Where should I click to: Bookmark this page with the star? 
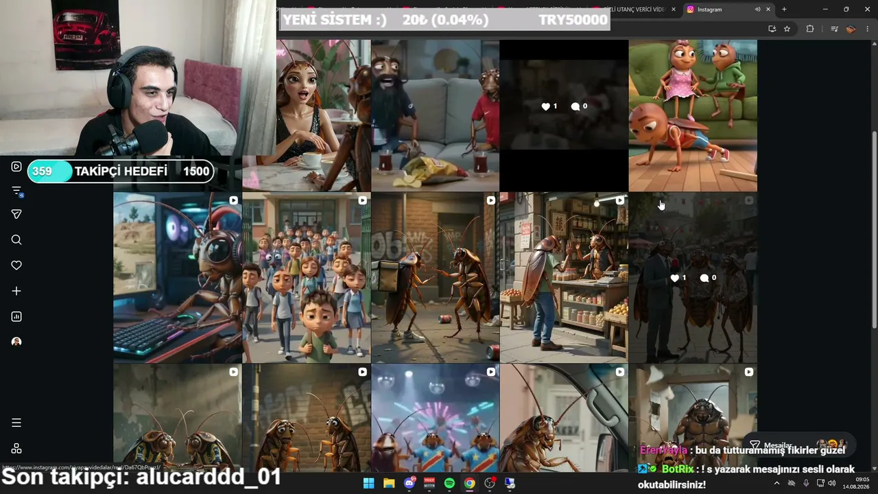pyautogui.click(x=787, y=29)
